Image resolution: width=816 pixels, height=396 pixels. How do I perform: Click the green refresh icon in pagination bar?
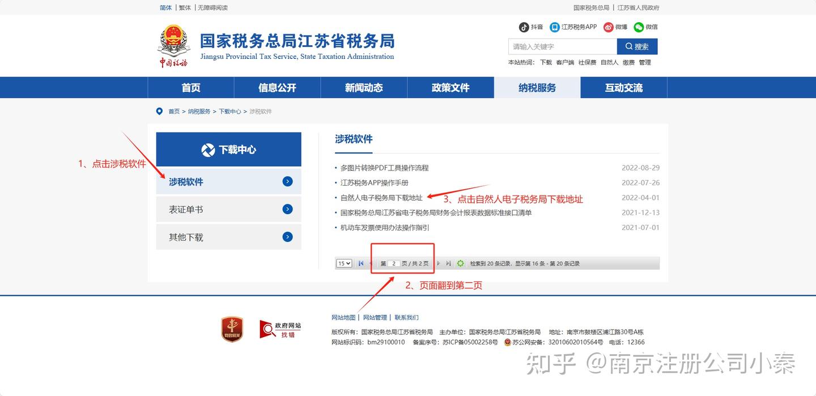pyautogui.click(x=460, y=263)
